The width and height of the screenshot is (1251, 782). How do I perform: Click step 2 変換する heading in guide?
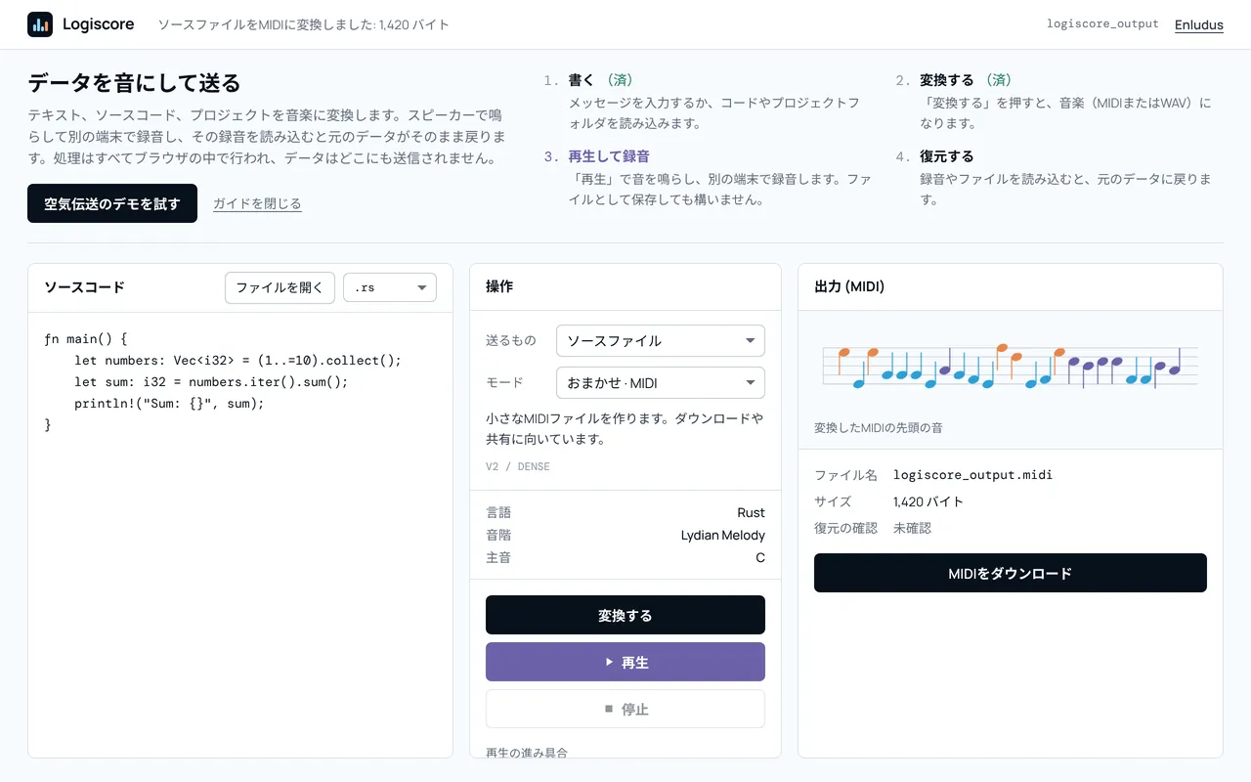click(x=947, y=79)
